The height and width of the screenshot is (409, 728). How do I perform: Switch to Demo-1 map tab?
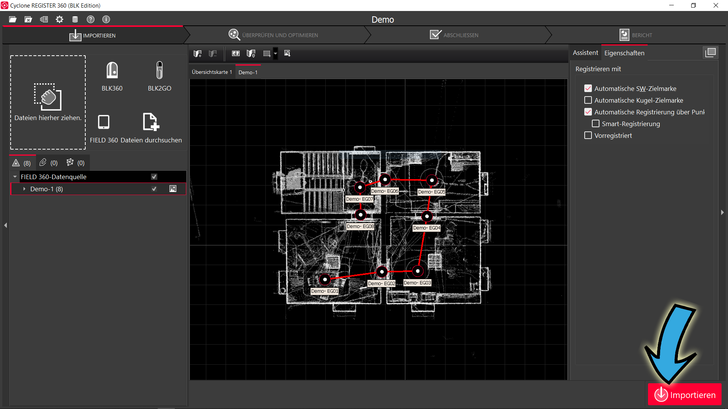coord(248,72)
